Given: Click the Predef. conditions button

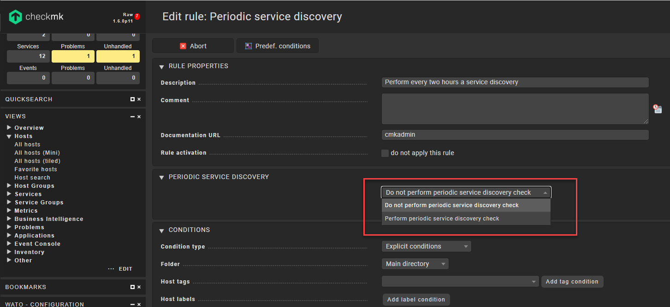Looking at the screenshot, I should tap(278, 46).
